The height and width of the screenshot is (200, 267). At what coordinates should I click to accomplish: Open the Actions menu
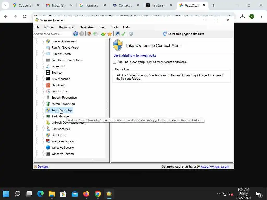[49, 27]
